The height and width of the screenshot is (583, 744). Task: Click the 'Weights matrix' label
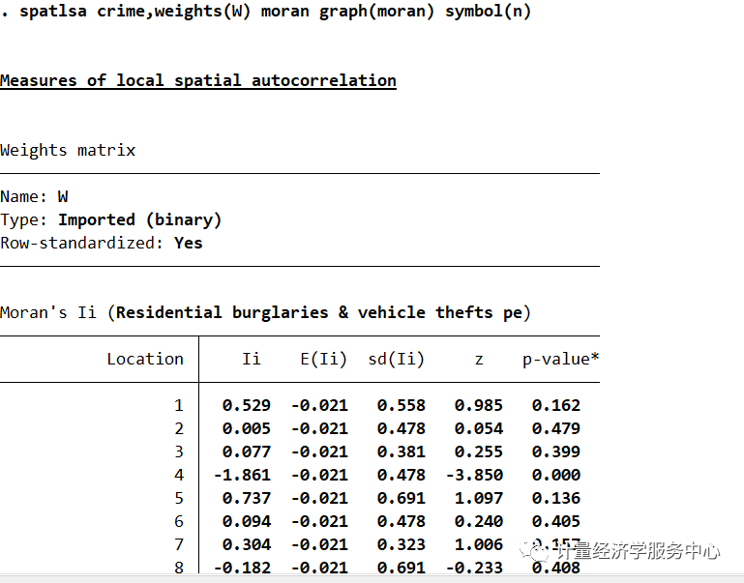click(x=68, y=150)
